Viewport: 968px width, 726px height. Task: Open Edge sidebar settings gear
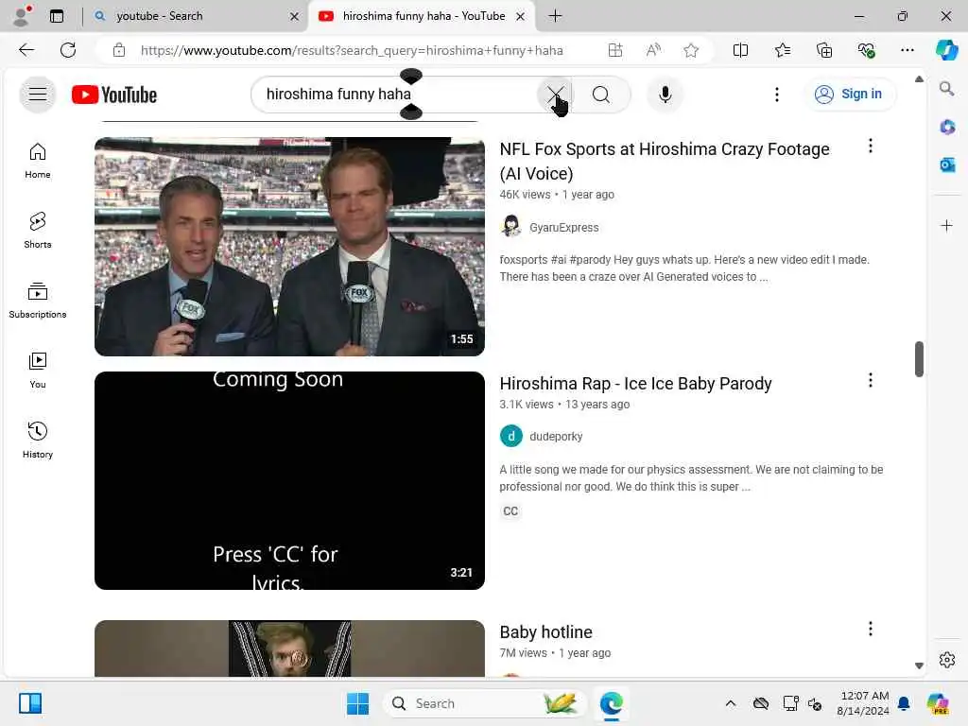[x=947, y=660]
